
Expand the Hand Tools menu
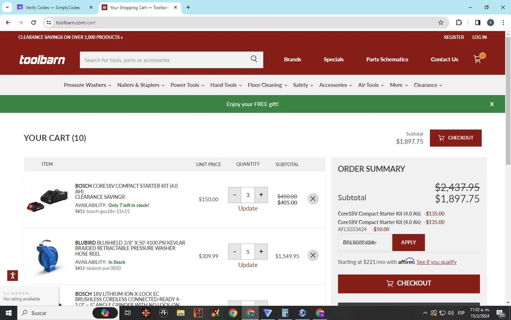click(226, 85)
